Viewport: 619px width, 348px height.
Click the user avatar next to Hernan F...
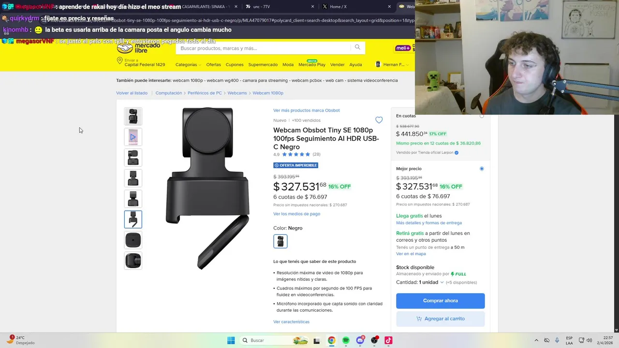tap(378, 64)
